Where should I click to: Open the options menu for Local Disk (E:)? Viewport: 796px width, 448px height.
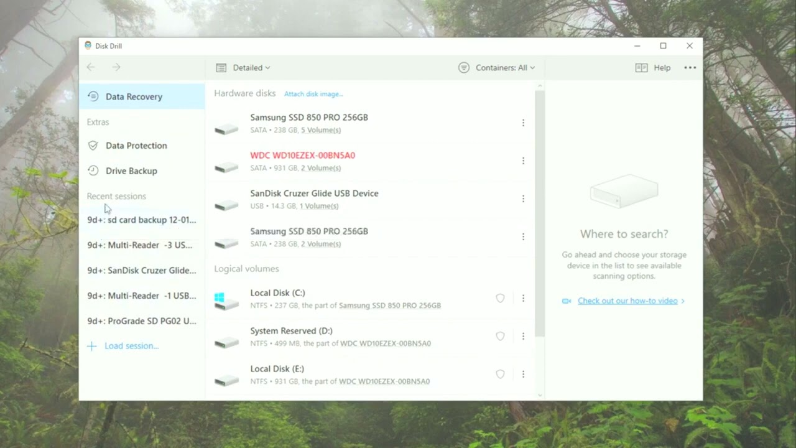click(x=523, y=375)
